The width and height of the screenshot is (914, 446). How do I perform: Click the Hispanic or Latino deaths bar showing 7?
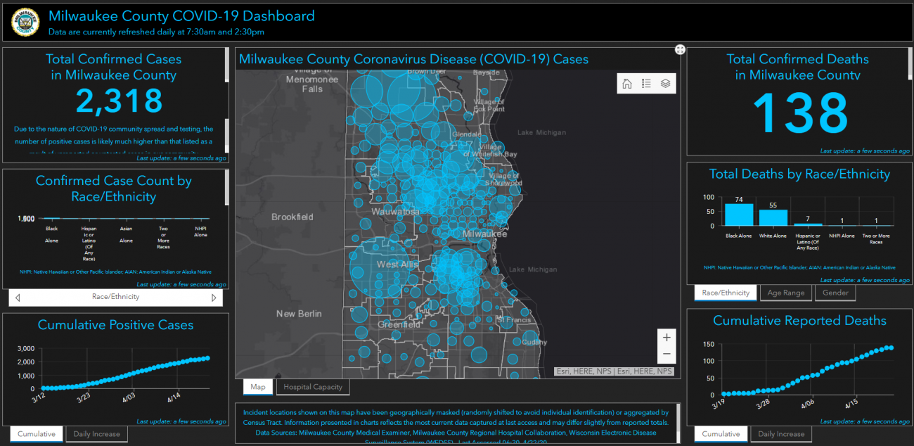click(x=807, y=224)
